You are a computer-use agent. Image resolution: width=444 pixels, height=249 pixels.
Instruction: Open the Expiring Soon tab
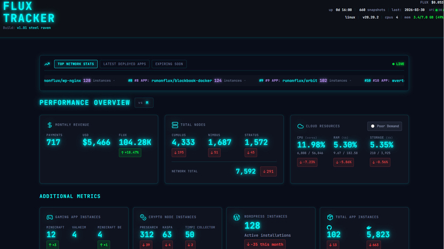pyautogui.click(x=169, y=64)
